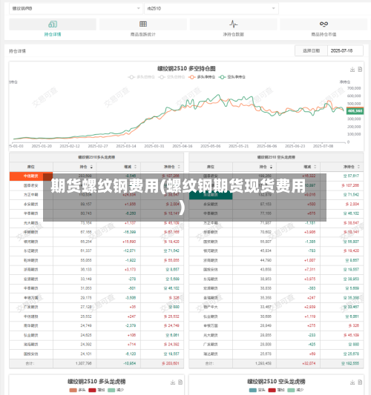This screenshot has height=395, width=371.
Task: Download the 多空持仓图 chart image
Action: pos(352,70)
